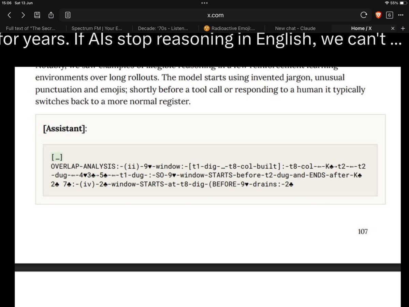Open the browser more options menu

[401, 15]
